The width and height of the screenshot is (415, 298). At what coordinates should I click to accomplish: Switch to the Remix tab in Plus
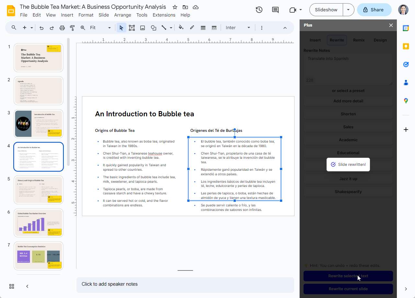(x=359, y=40)
